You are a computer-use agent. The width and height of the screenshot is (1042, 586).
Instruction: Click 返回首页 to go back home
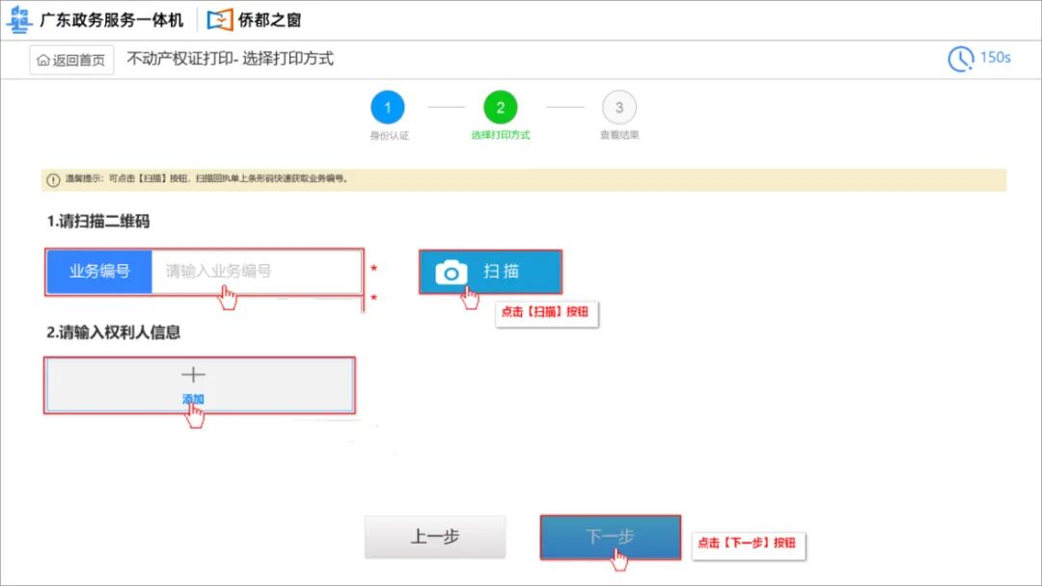click(x=70, y=60)
